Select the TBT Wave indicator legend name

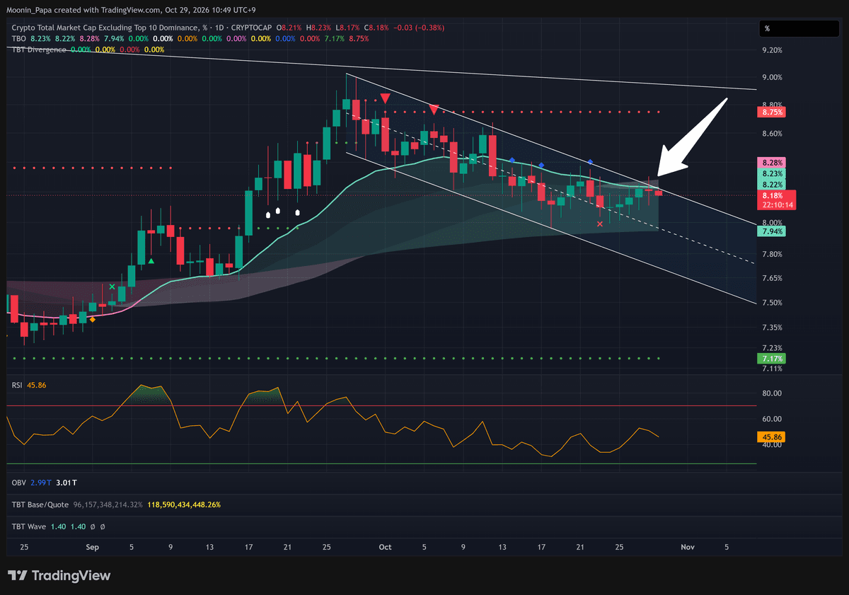pyautogui.click(x=29, y=527)
